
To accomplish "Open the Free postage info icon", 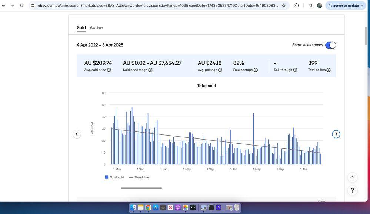I will pyautogui.click(x=256, y=70).
